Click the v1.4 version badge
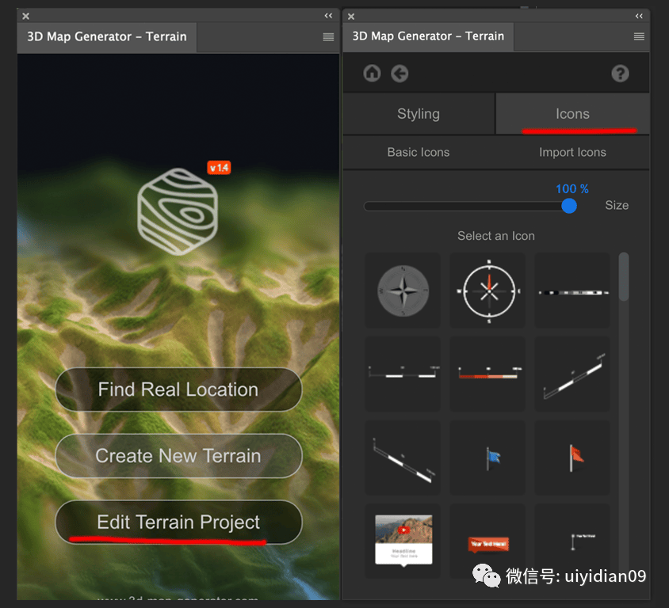 pyautogui.click(x=219, y=168)
